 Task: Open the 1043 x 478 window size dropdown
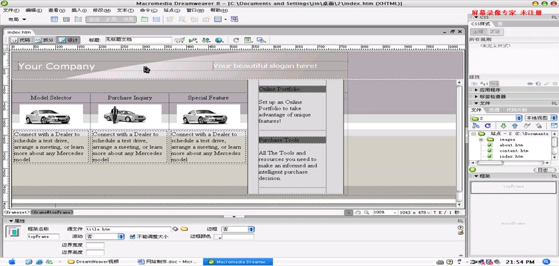click(x=415, y=212)
